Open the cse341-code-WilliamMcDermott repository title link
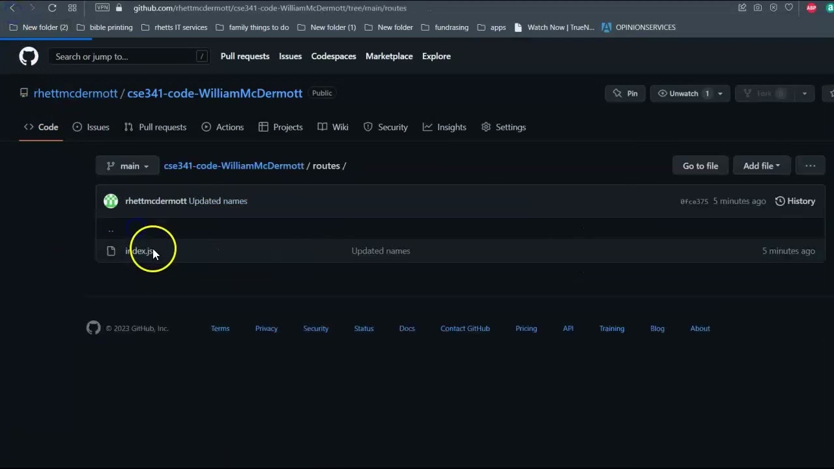Viewport: 834px width, 469px height. point(215,93)
